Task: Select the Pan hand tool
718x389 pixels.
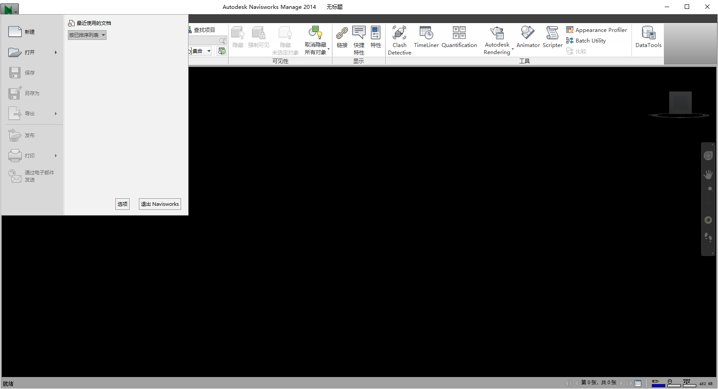Action: (x=708, y=174)
